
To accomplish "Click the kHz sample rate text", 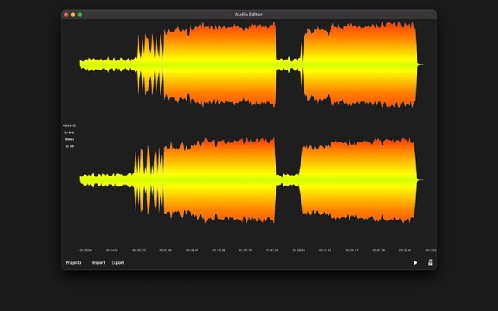I will coord(69,132).
